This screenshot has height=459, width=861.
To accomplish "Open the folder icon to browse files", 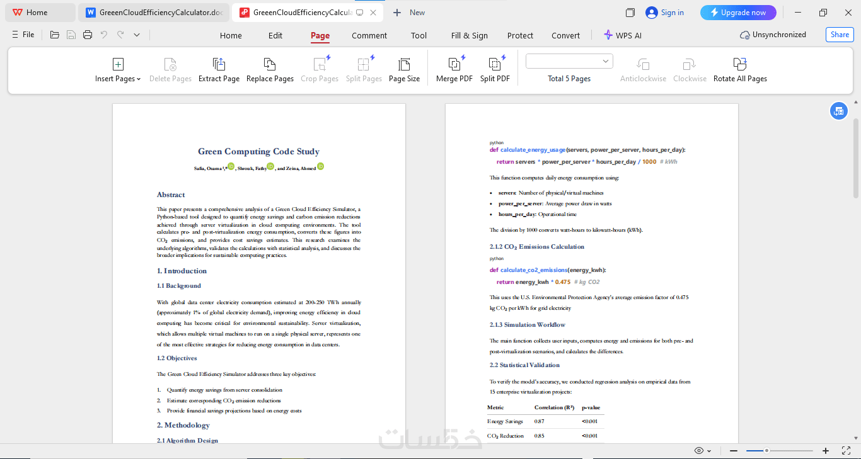I will click(x=55, y=35).
